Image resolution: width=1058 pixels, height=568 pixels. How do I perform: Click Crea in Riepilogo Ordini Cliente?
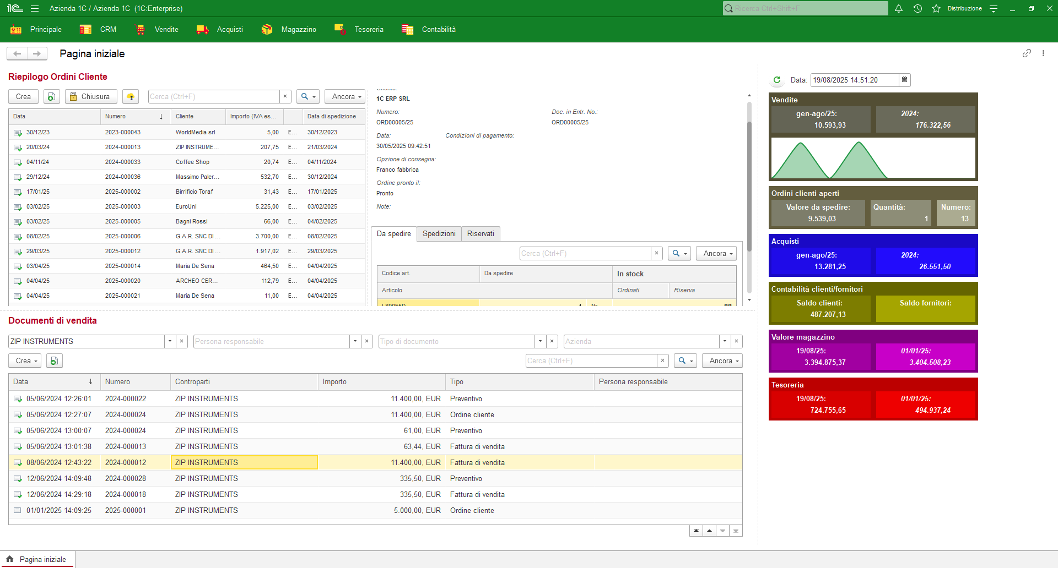23,96
